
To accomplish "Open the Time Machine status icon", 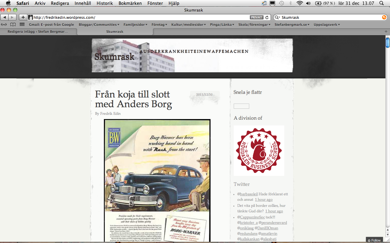I will point(281,3).
